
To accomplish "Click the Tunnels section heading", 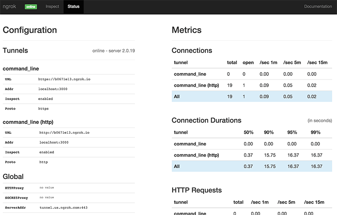I will [x=15, y=50].
